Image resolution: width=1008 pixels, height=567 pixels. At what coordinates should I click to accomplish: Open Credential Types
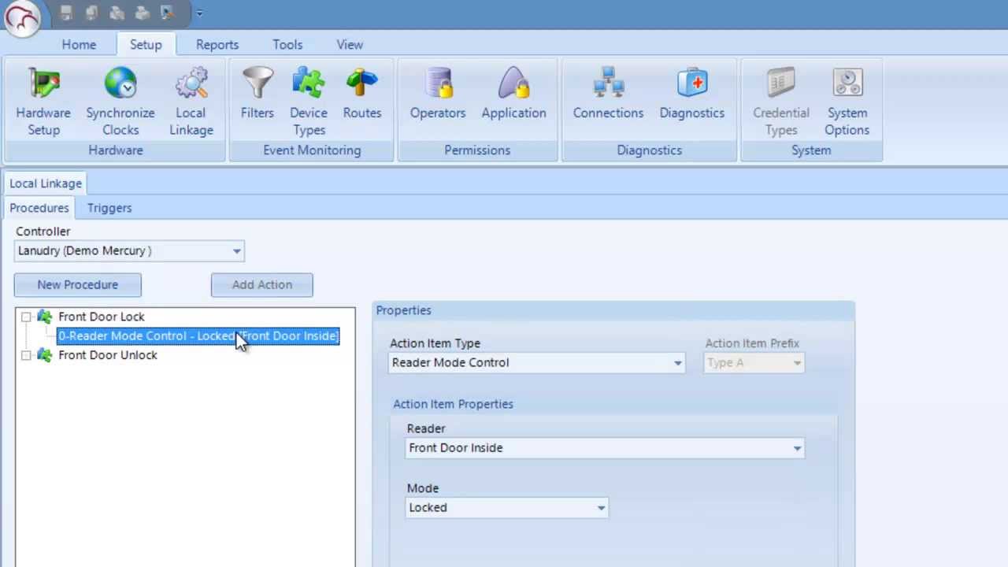point(781,102)
